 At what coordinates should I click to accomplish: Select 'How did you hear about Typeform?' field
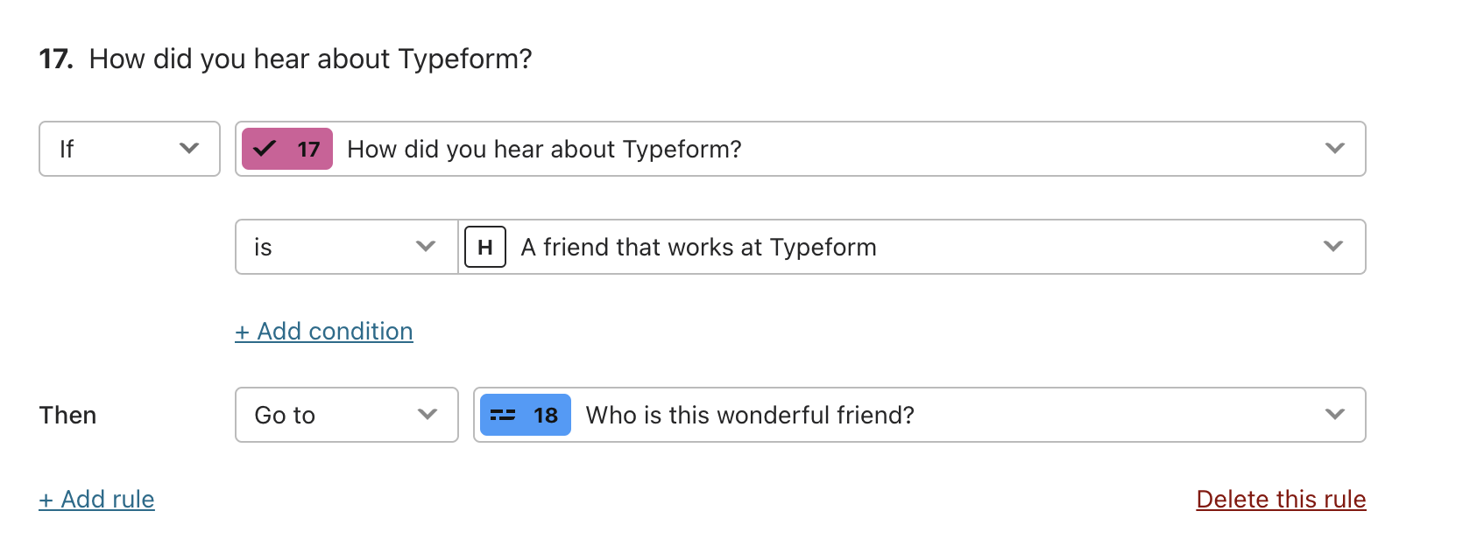[x=801, y=149]
